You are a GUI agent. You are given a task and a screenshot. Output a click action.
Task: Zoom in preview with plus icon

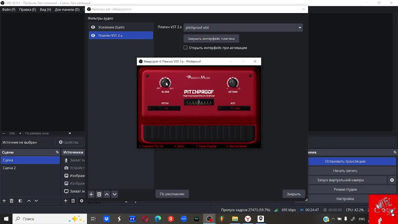(20, 133)
